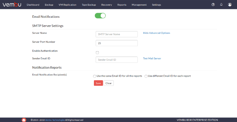This screenshot has height=122, width=237.
Task: Open the Reports menu
Action: pyautogui.click(x=122, y=5)
